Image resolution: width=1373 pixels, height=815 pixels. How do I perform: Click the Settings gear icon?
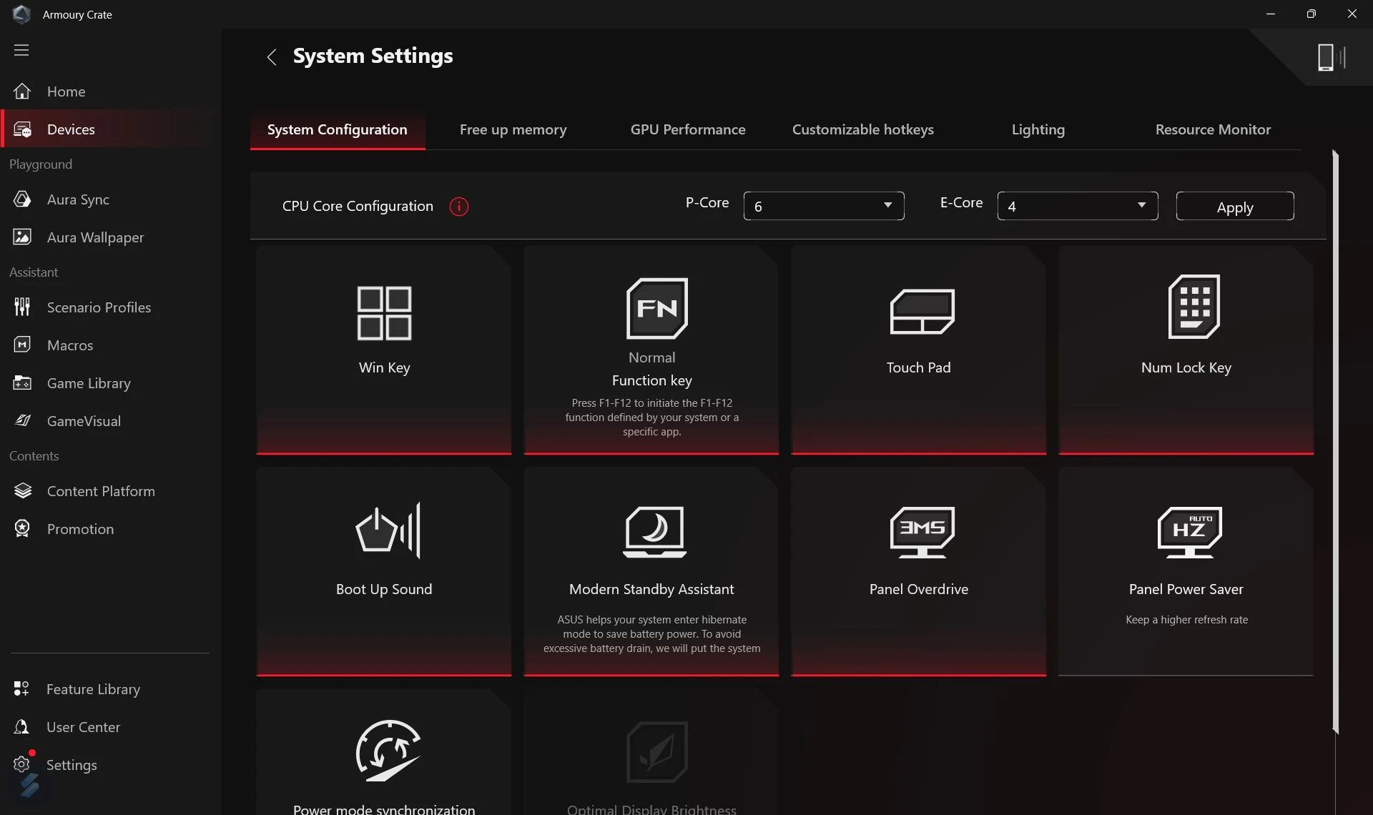click(x=21, y=764)
